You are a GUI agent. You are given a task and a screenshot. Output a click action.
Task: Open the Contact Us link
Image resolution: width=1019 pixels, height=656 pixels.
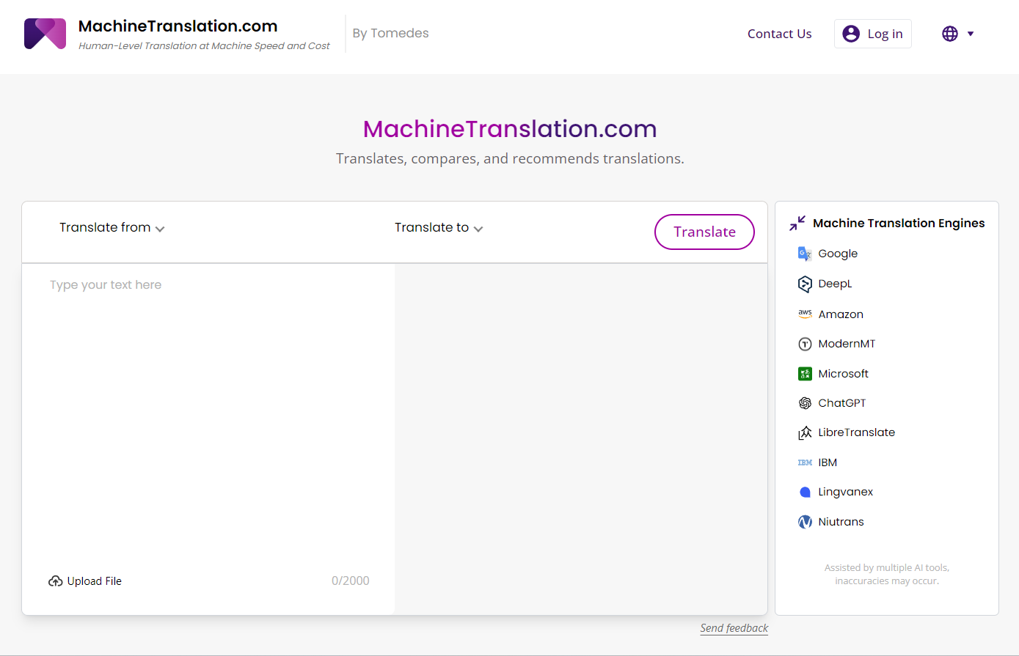point(779,34)
